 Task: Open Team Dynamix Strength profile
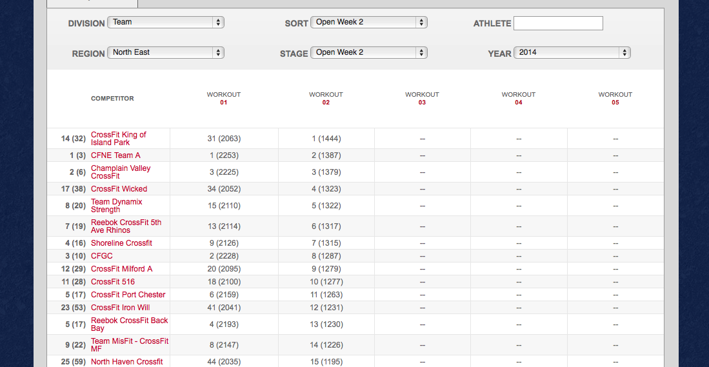click(x=117, y=206)
